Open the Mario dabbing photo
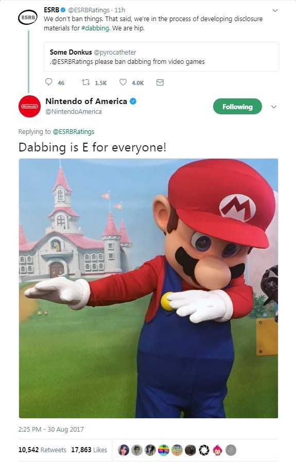The height and width of the screenshot is (462, 296). [x=148, y=288]
